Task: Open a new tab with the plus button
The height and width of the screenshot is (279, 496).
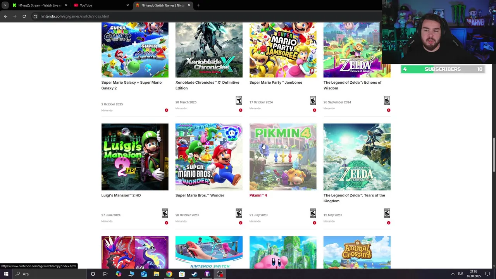Action: click(198, 5)
